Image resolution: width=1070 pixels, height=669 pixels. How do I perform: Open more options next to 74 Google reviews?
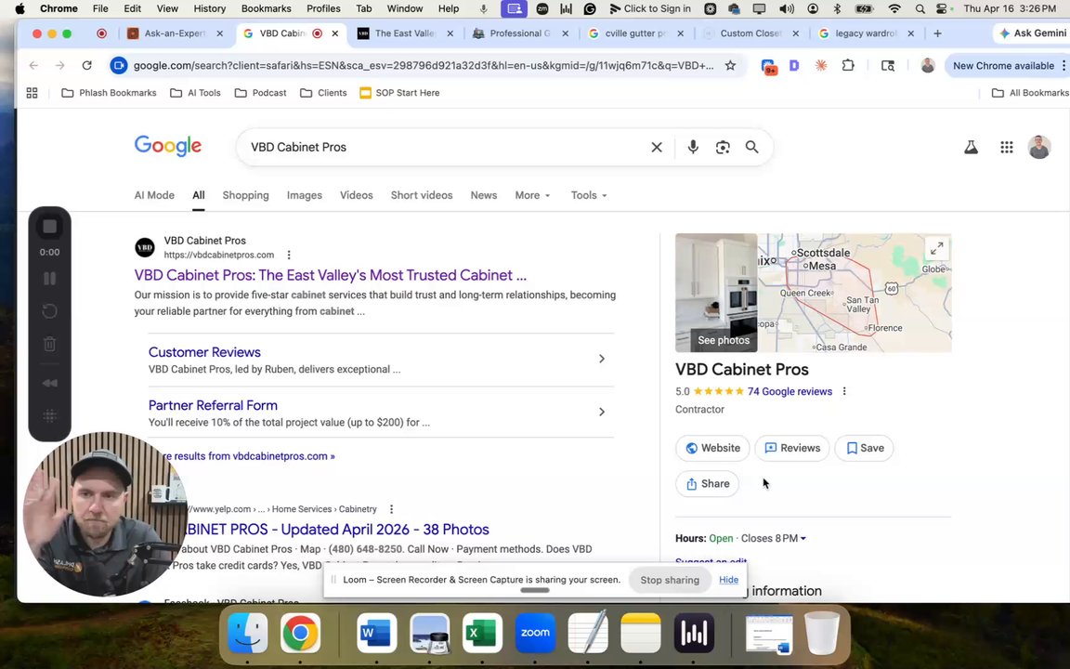tap(845, 391)
